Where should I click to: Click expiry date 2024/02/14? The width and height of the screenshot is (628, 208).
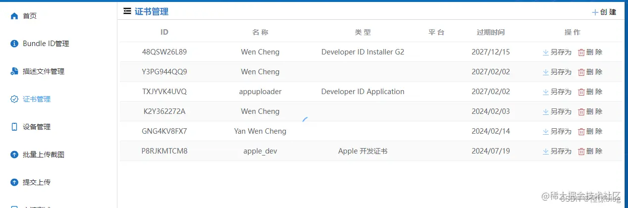[x=491, y=131]
